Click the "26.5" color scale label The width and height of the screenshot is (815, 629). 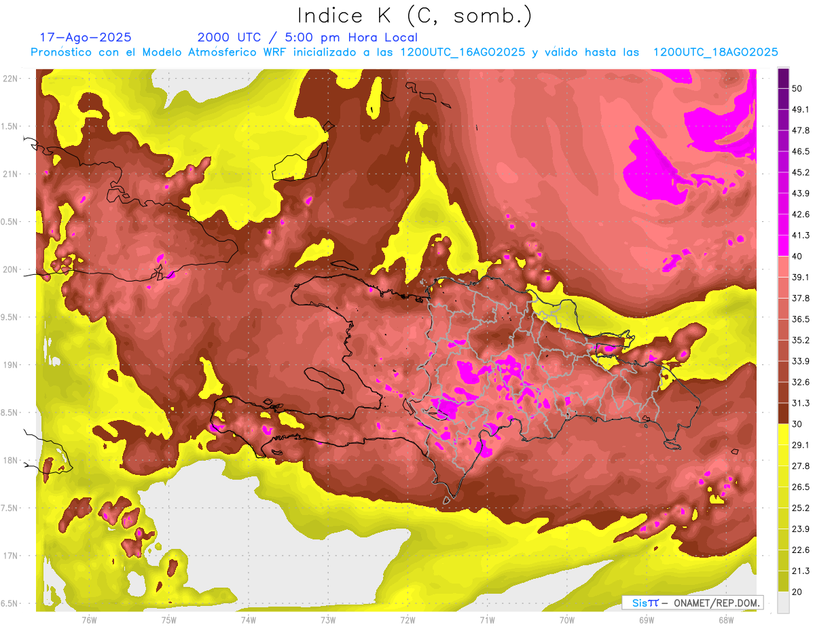tap(801, 487)
